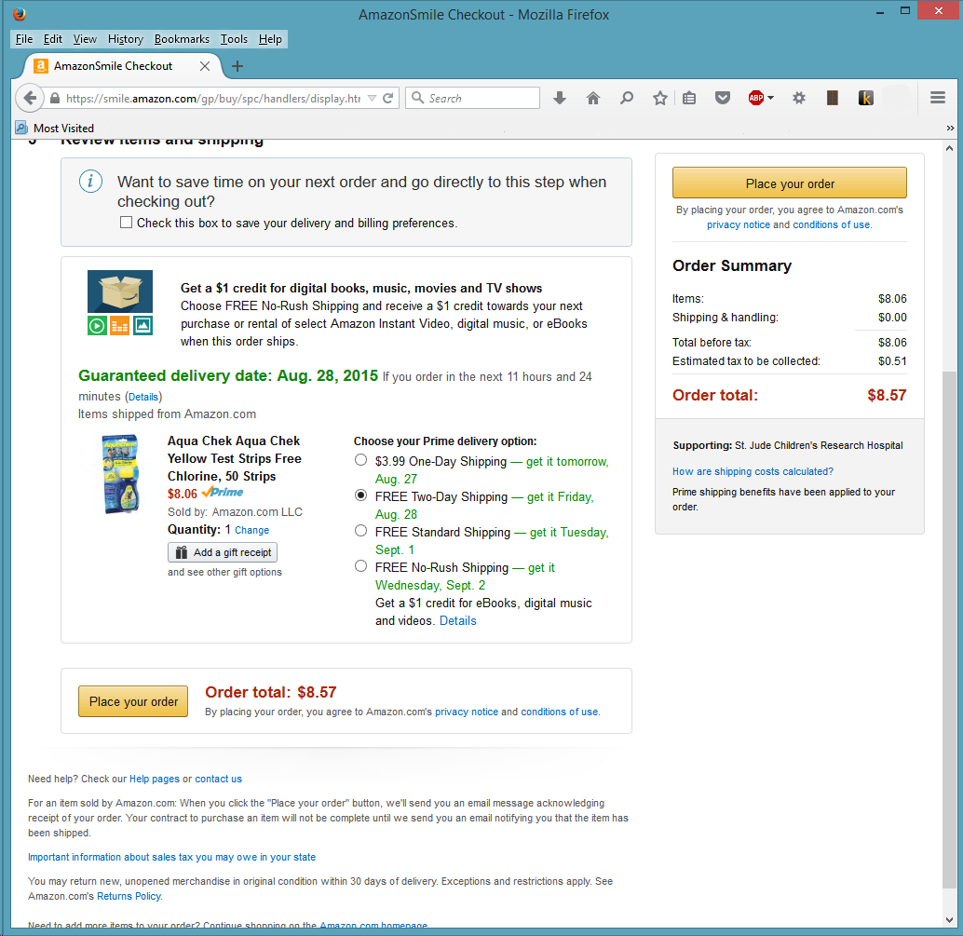Open a new tab with the plus icon
The image size is (963, 936).
tap(237, 66)
